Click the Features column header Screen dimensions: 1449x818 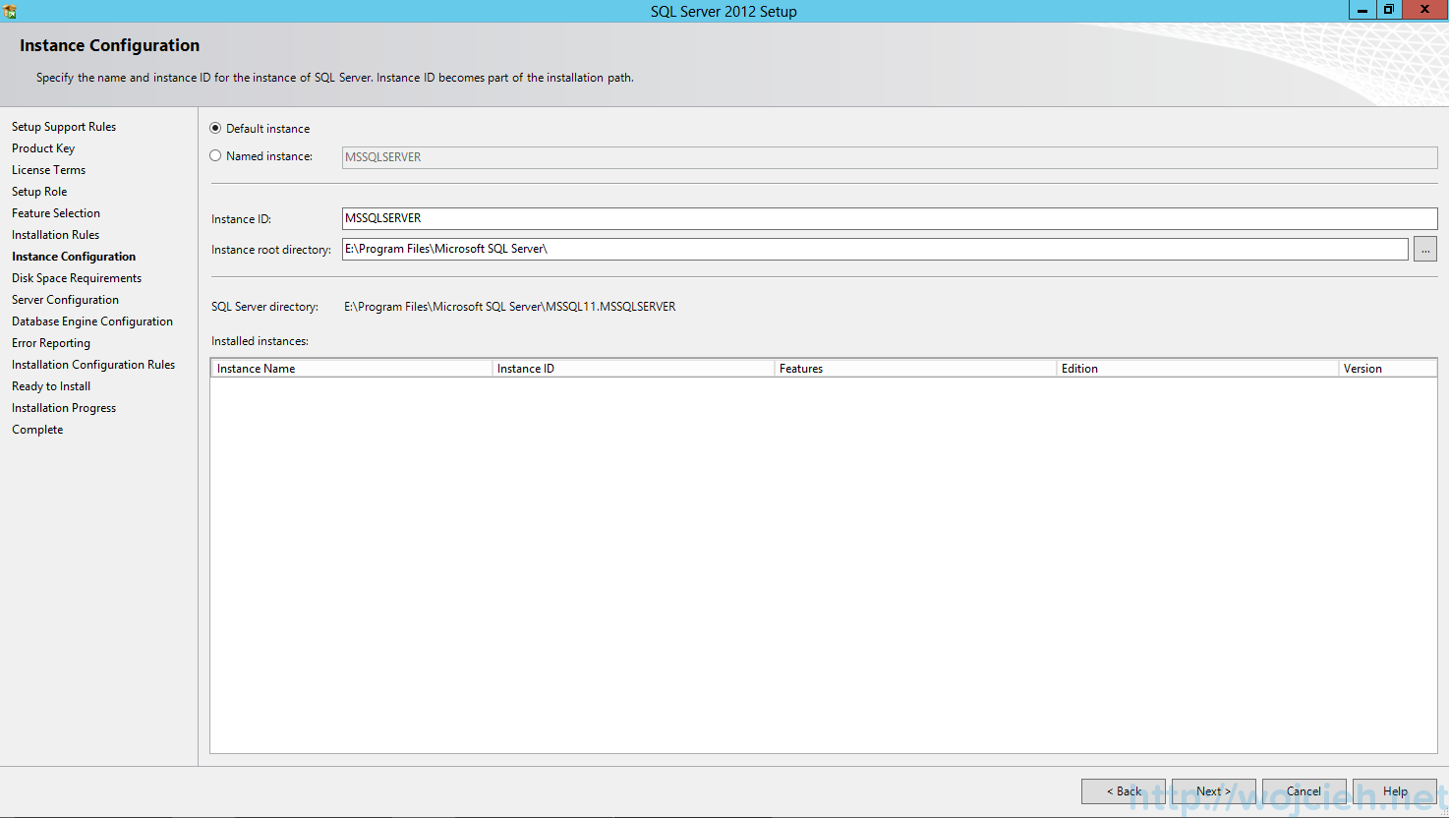click(915, 368)
